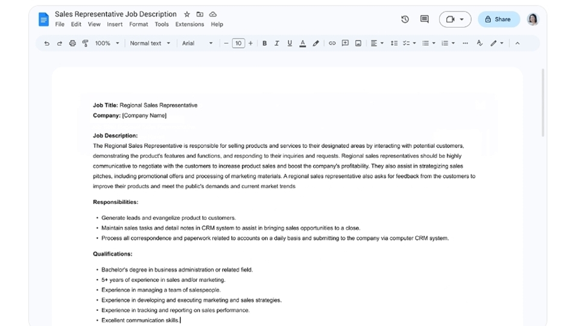Increase font size with plus button
Image resolution: width=579 pixels, height=326 pixels.
(x=250, y=43)
